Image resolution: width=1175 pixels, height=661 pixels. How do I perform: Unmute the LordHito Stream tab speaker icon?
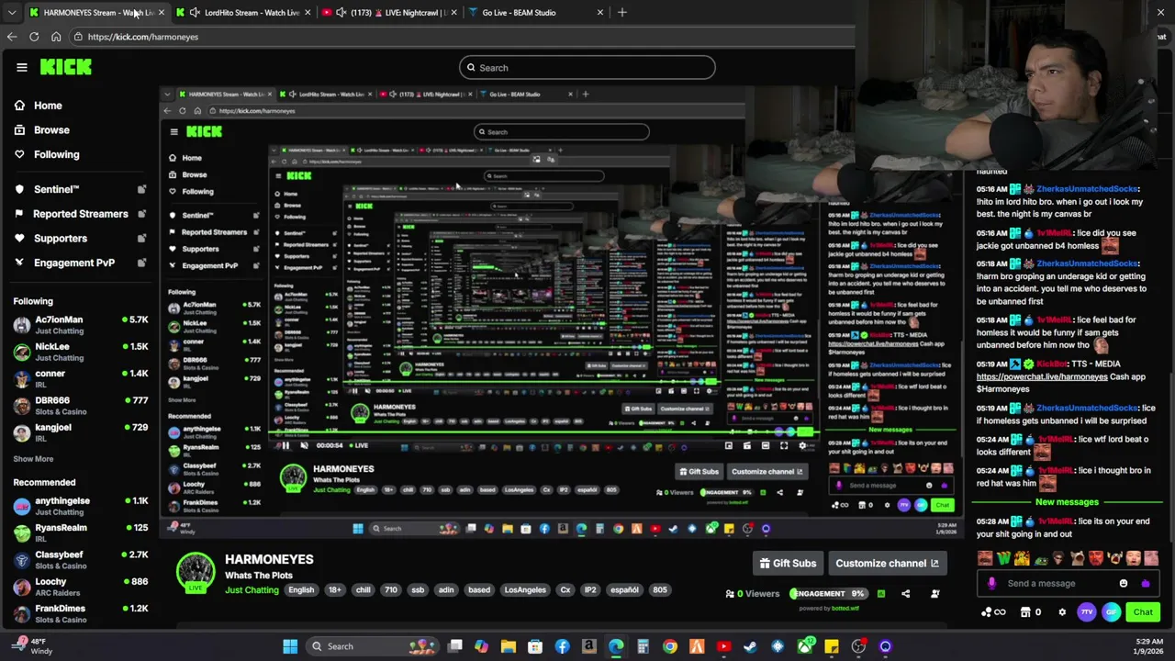(x=195, y=12)
